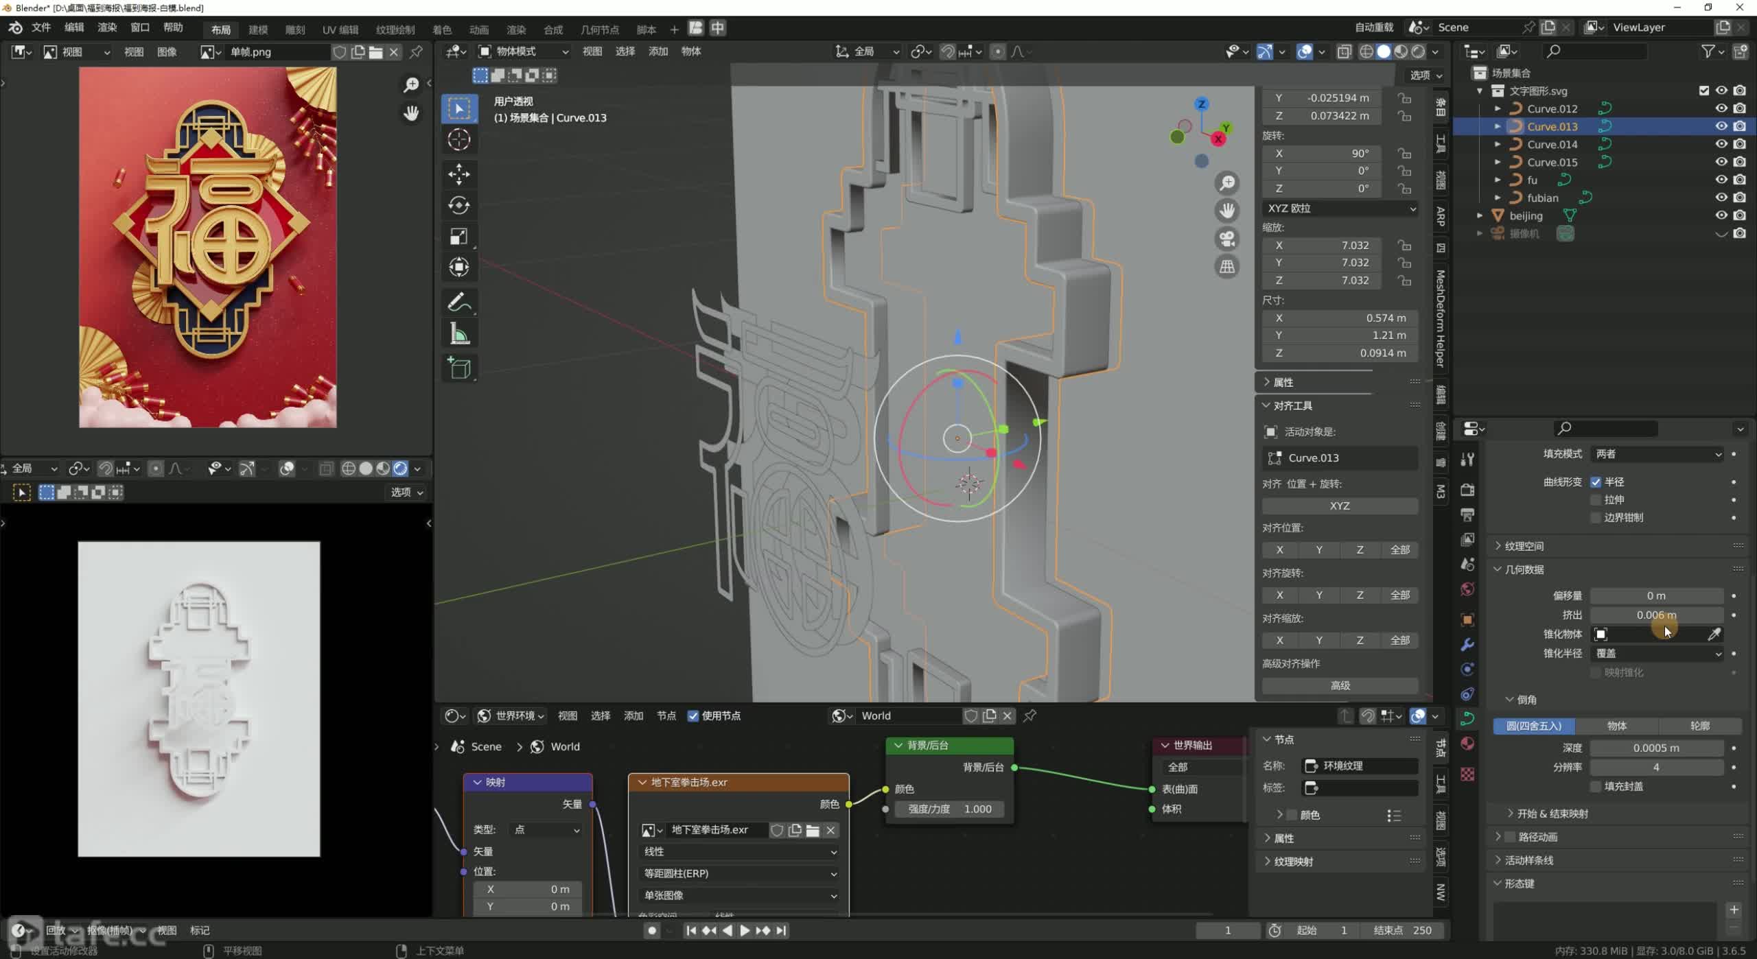Image resolution: width=1757 pixels, height=959 pixels.
Task: Open the Modifiers wrench properties tab
Action: pyautogui.click(x=1467, y=645)
